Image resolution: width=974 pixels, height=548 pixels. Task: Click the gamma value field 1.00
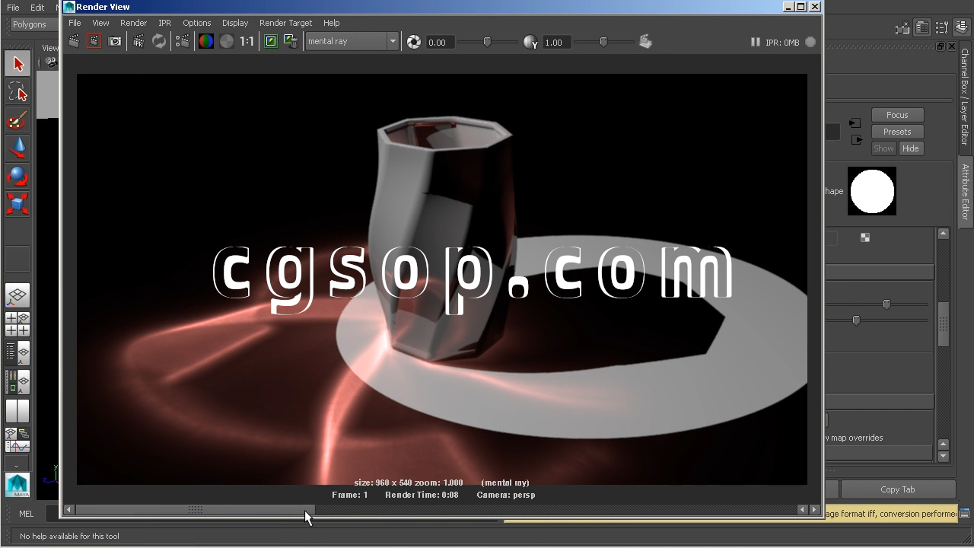(555, 43)
